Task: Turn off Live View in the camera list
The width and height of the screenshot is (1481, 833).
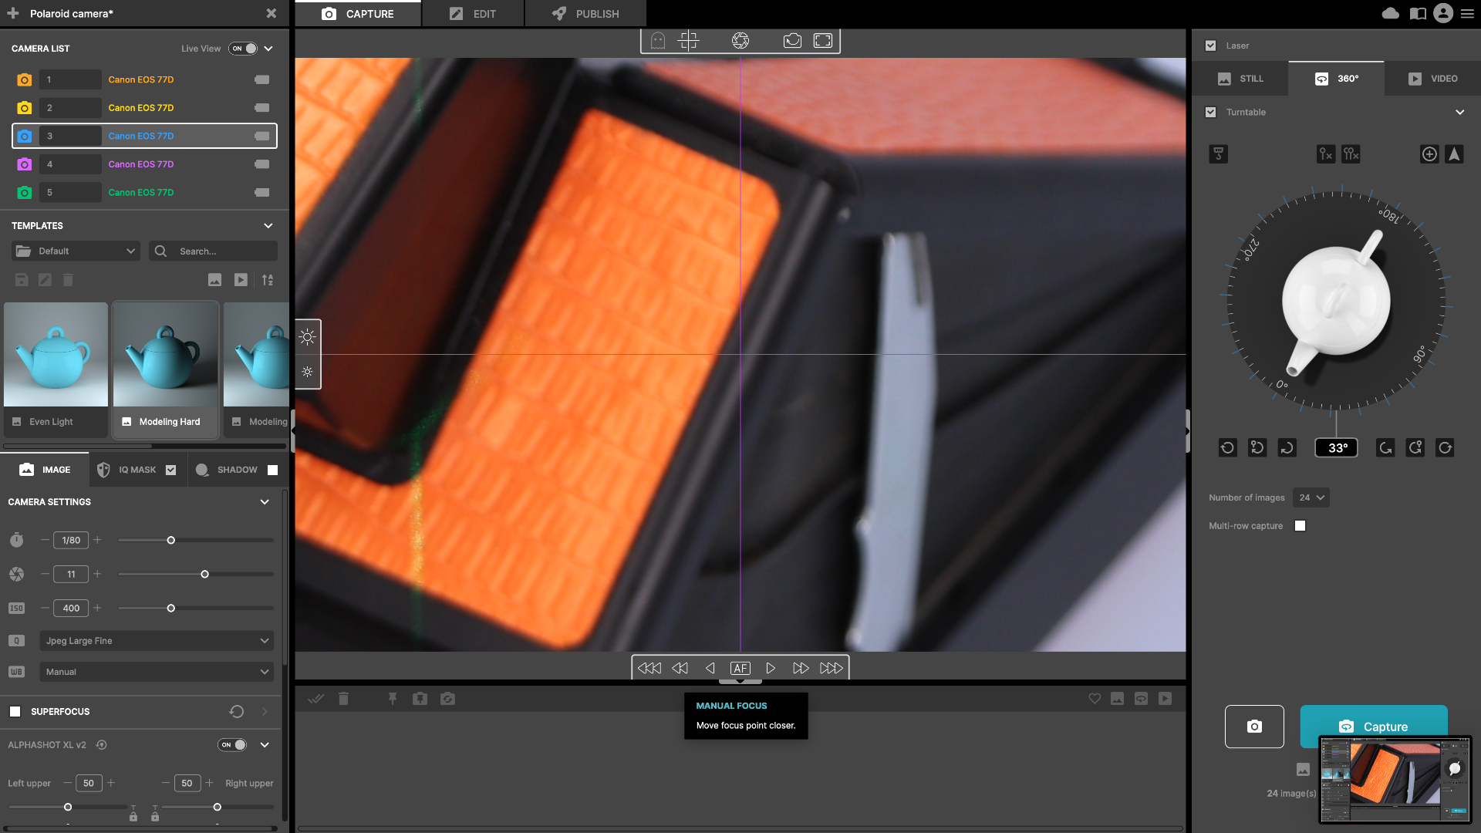Action: pos(243,48)
